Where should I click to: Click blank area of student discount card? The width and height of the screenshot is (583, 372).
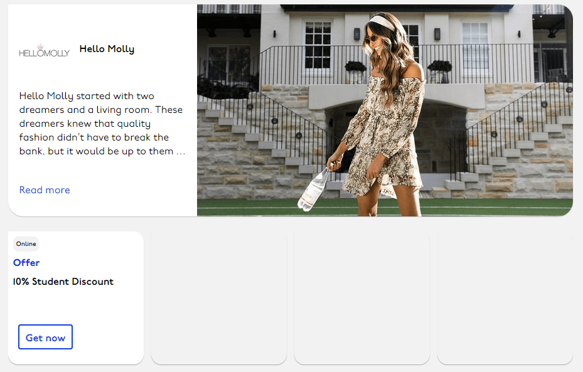click(x=76, y=306)
